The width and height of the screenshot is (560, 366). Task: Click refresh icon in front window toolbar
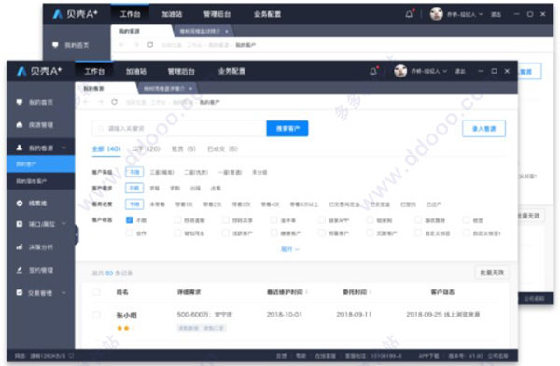coord(114,102)
